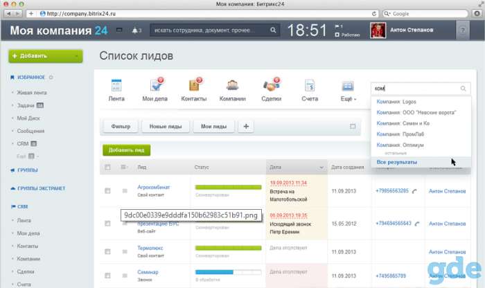
Task: Check the Семинар row checkbox
Action: (x=107, y=276)
